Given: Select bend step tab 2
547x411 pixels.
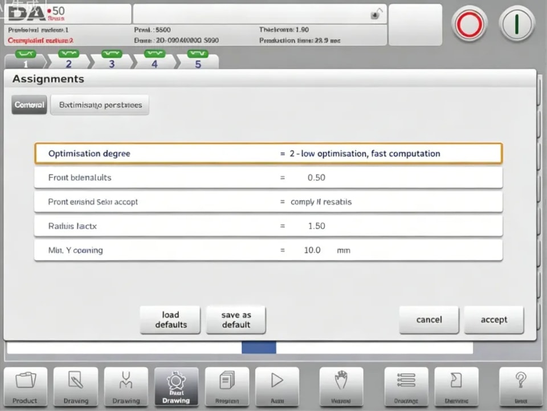Looking at the screenshot, I should click(x=69, y=60).
